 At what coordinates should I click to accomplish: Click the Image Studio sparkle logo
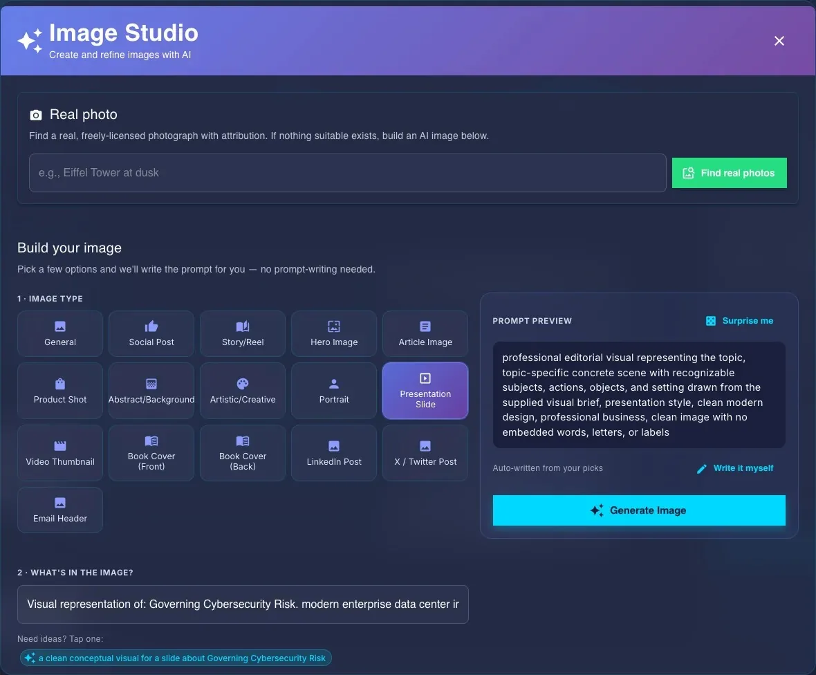pyautogui.click(x=30, y=41)
